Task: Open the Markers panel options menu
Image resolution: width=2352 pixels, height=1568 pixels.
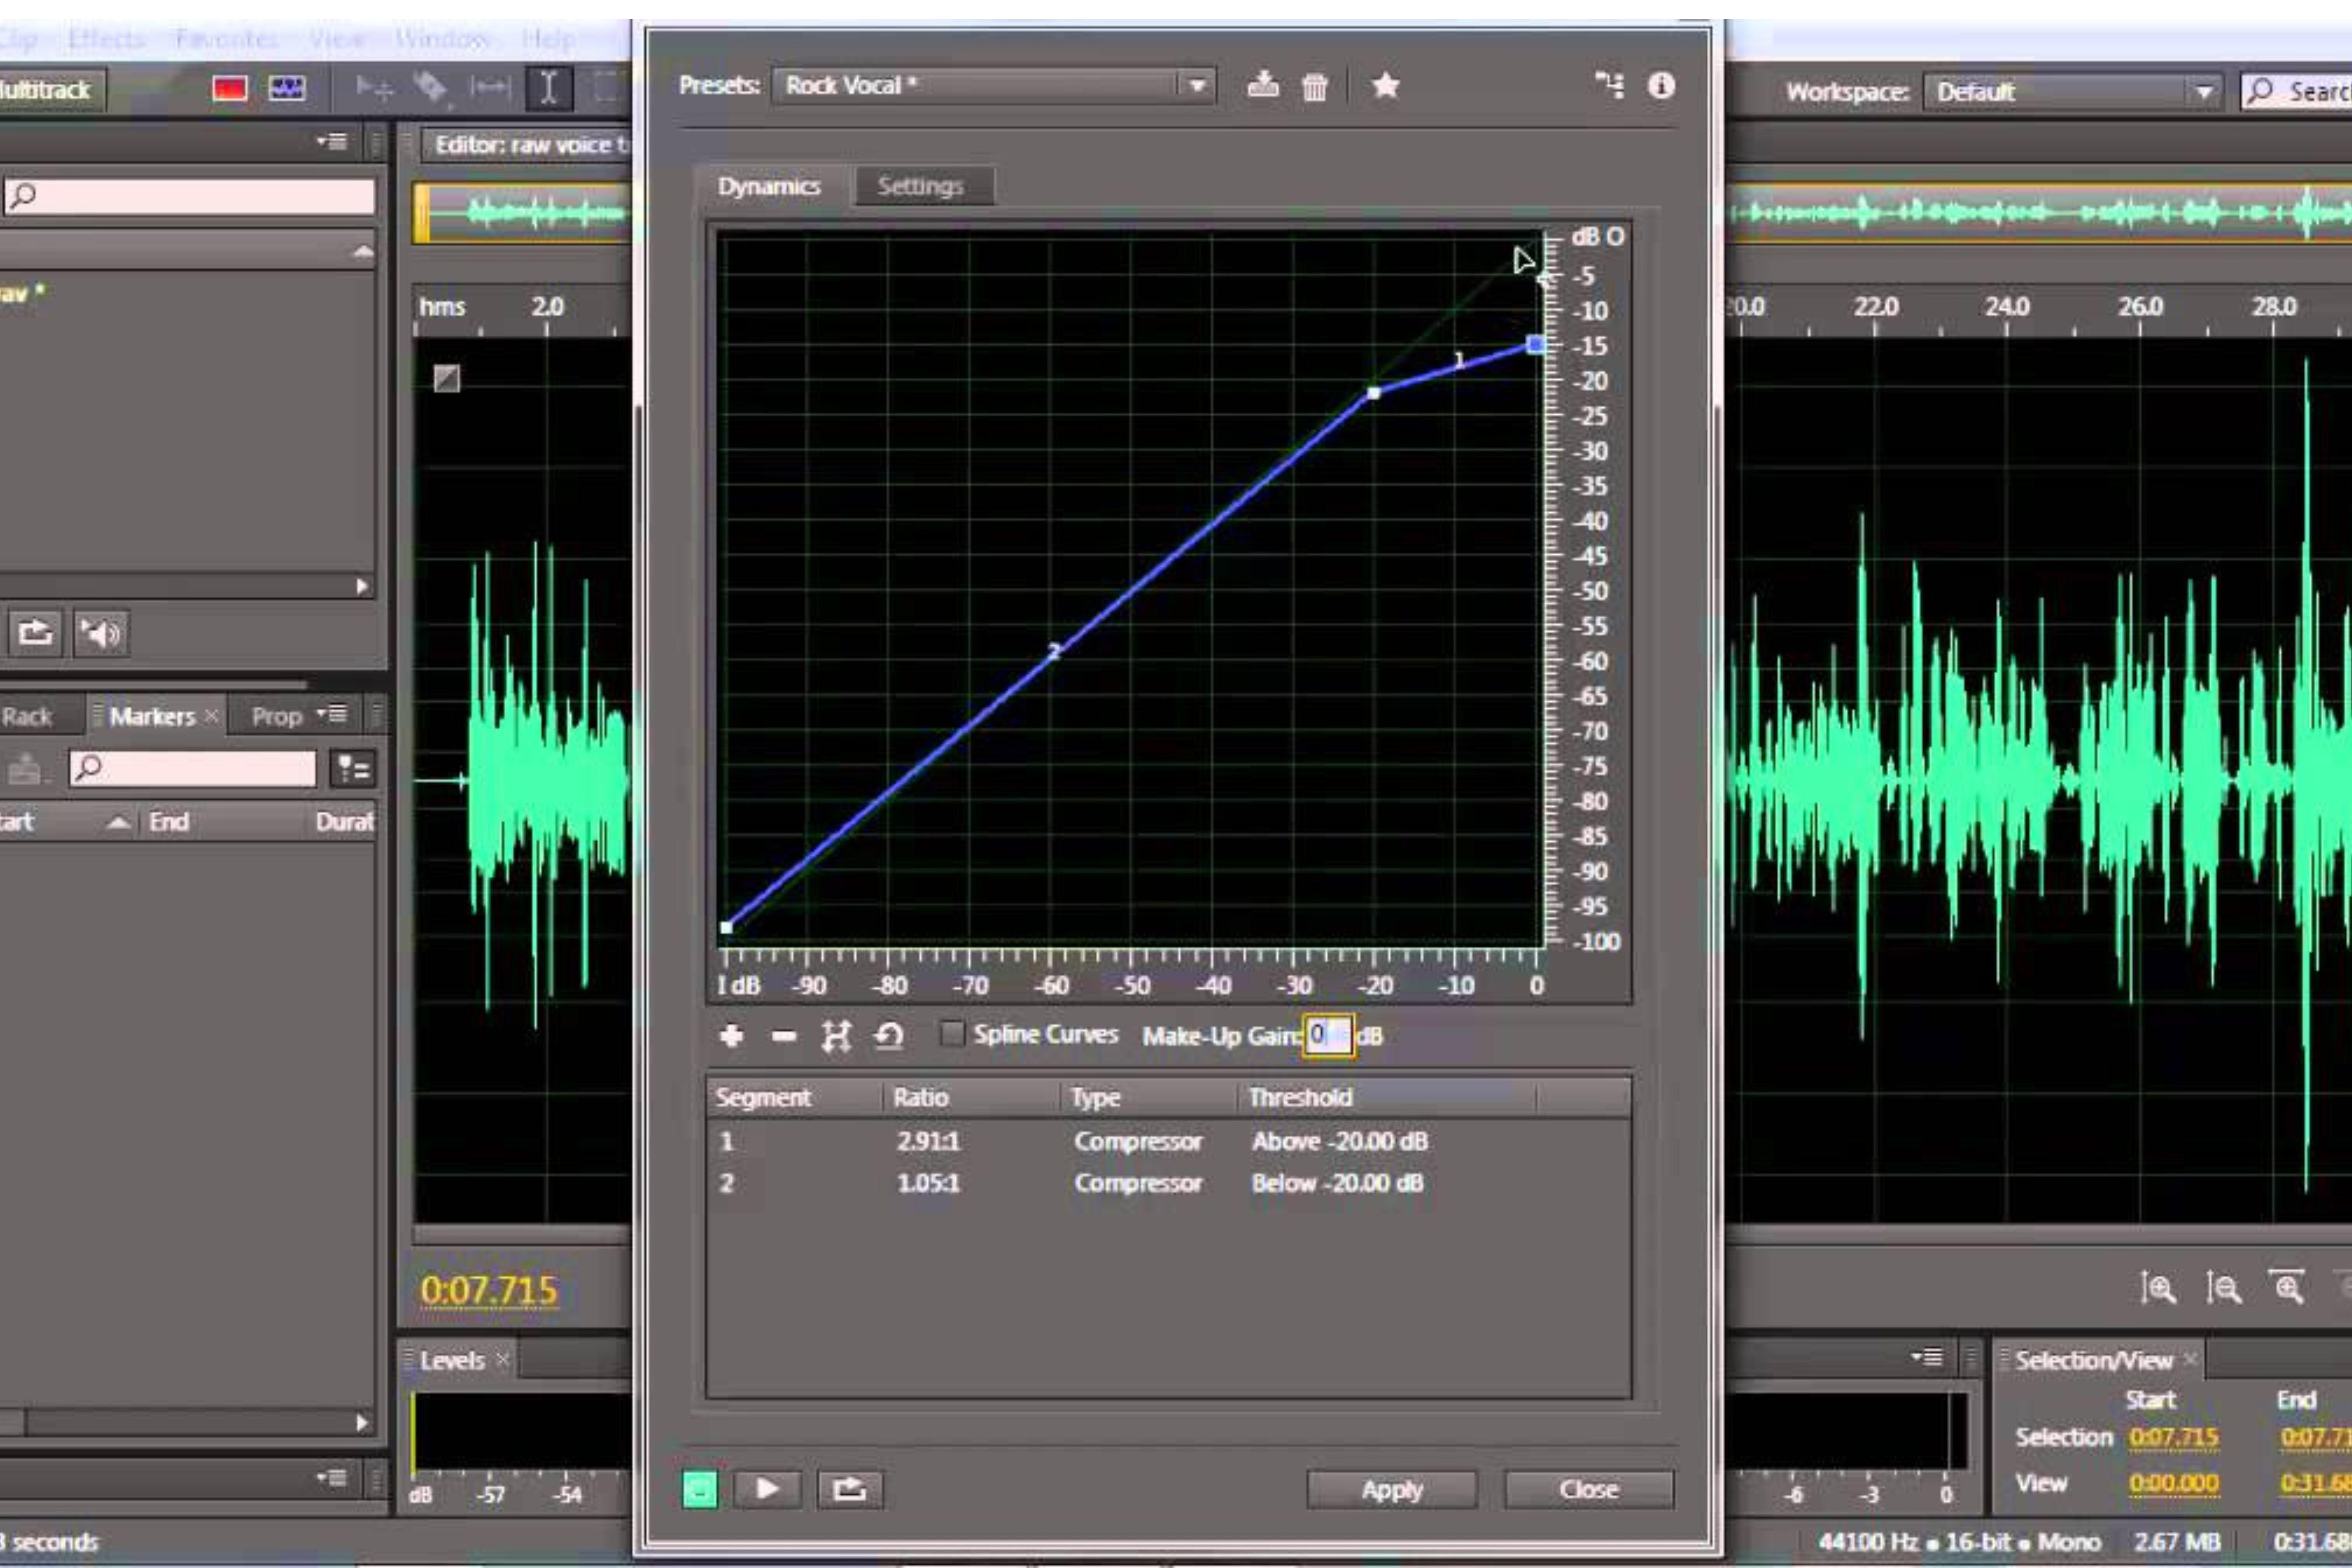Action: coord(332,714)
